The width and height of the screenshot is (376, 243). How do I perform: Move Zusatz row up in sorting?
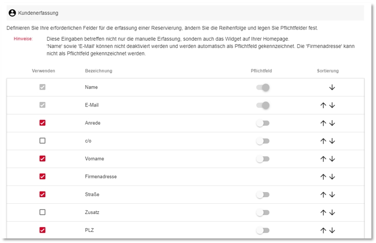click(x=323, y=212)
